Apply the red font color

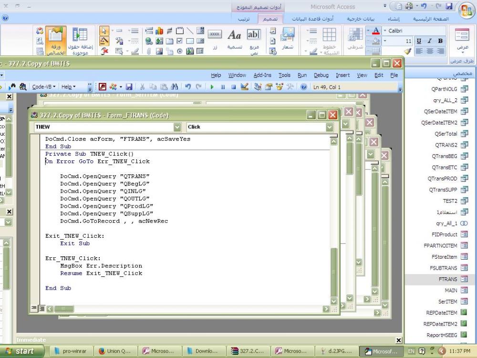[376, 31]
